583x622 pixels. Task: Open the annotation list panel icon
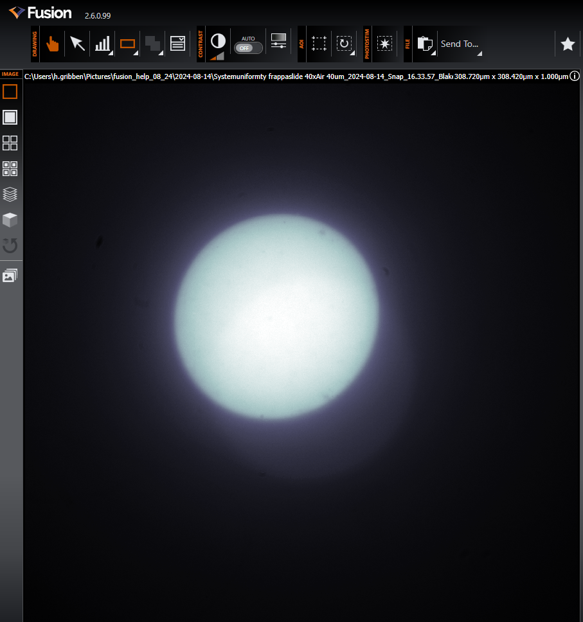click(177, 44)
